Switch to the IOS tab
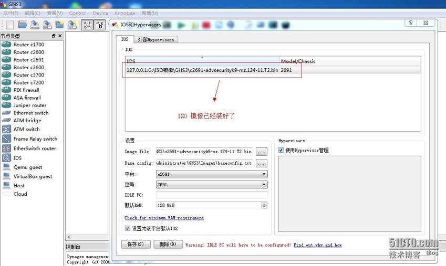This screenshot has width=446, height=266. [125, 39]
